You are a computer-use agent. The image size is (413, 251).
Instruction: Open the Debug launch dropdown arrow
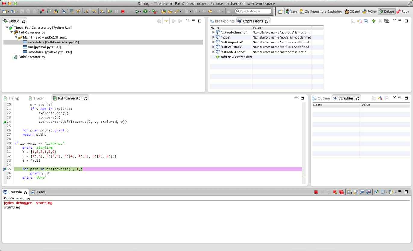pos(141,11)
